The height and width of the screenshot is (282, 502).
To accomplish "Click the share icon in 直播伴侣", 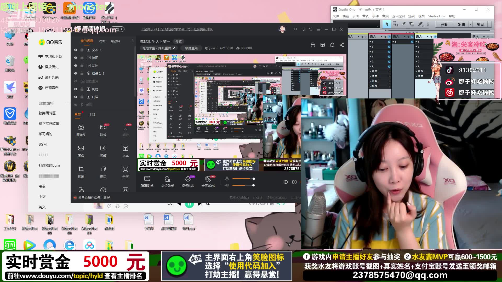I will click(x=342, y=45).
